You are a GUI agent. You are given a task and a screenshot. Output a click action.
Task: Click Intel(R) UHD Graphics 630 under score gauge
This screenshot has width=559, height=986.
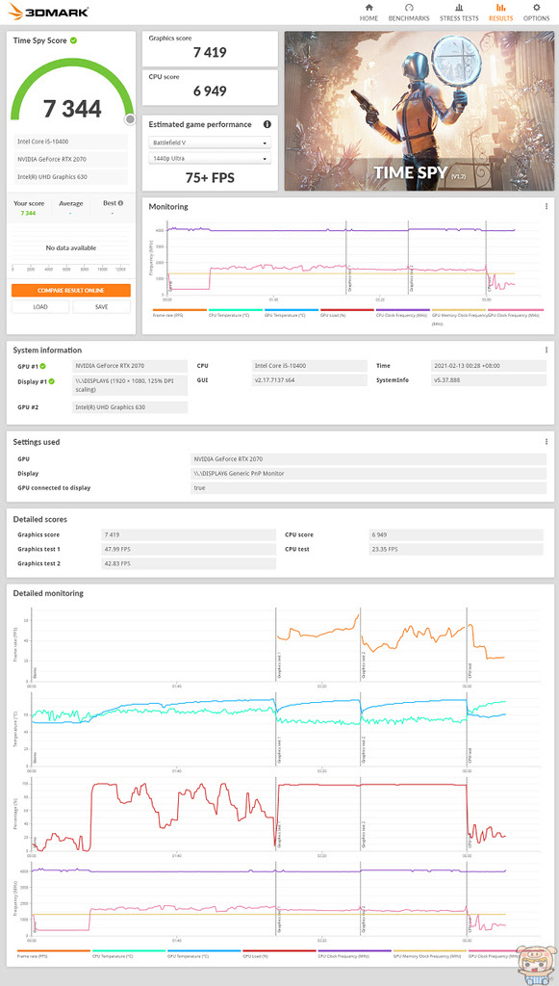71,177
